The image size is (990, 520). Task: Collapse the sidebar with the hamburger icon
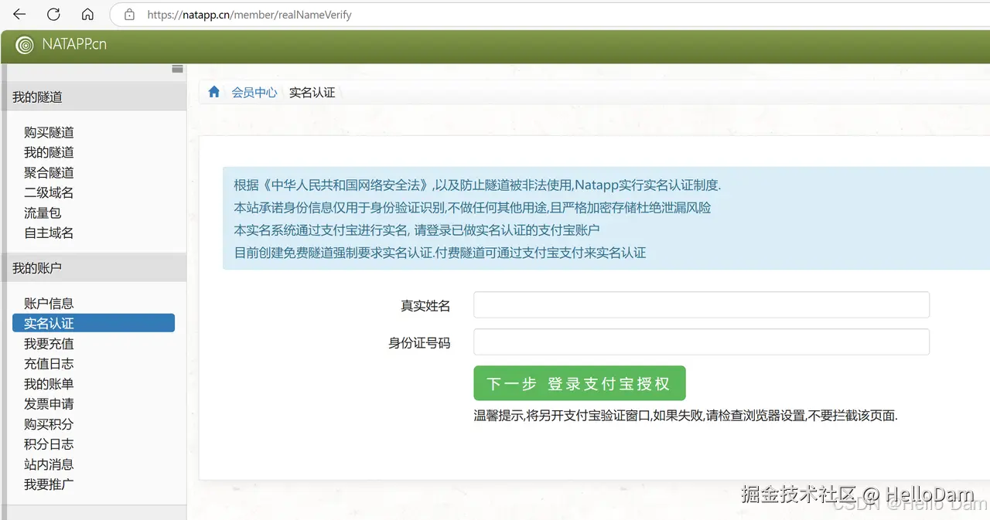tap(177, 68)
